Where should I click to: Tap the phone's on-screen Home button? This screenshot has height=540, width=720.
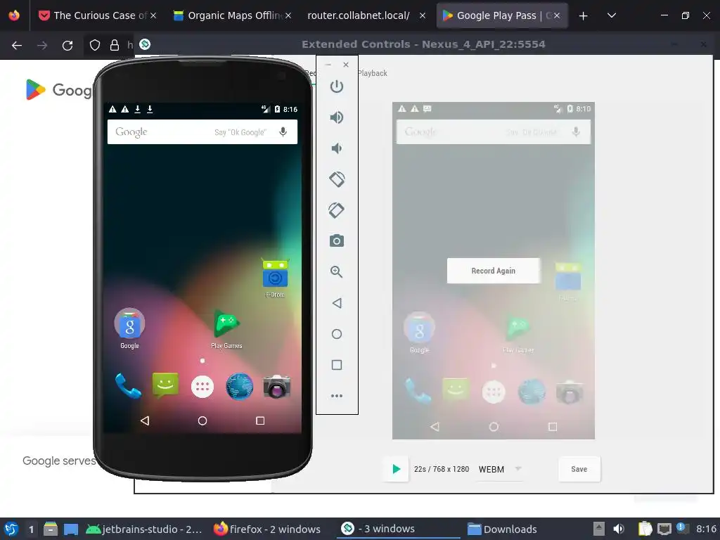[202, 420]
